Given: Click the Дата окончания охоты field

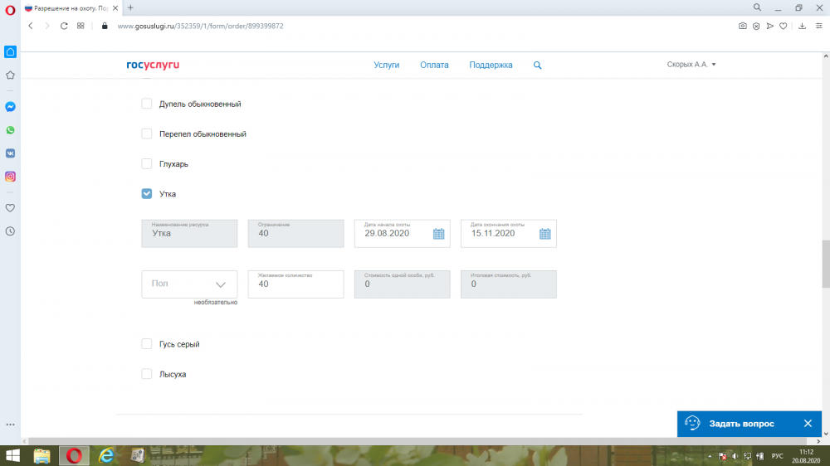Looking at the screenshot, I should pyautogui.click(x=509, y=233).
